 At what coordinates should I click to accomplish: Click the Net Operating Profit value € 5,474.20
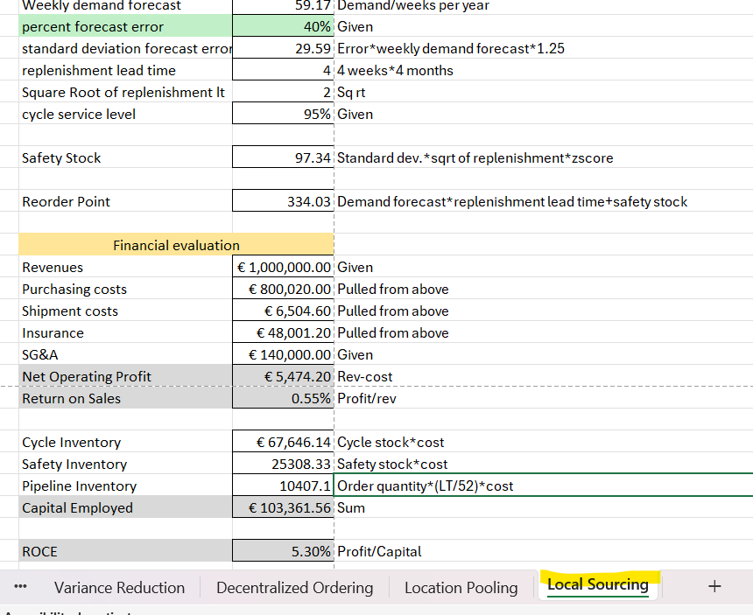coord(283,376)
